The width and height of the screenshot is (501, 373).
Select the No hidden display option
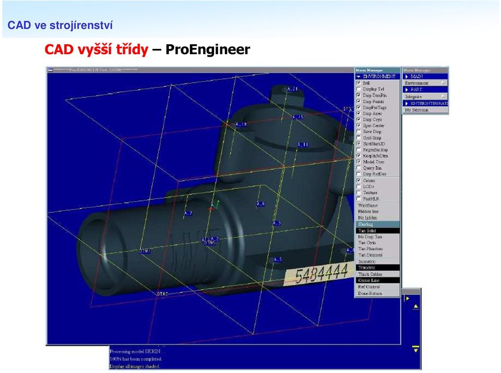click(377, 218)
